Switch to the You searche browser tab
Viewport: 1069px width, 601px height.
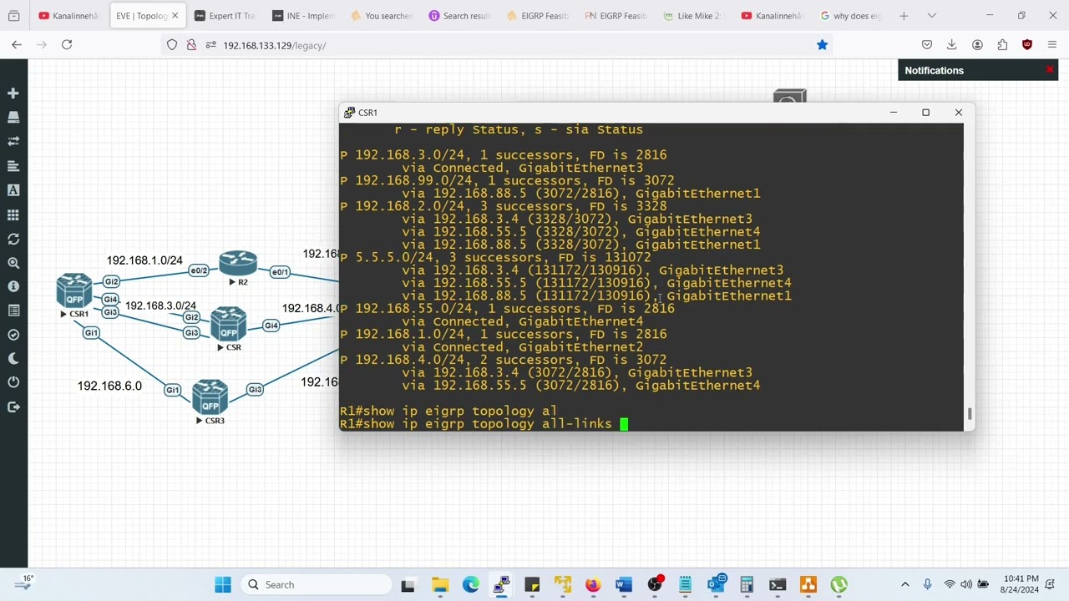(x=381, y=16)
